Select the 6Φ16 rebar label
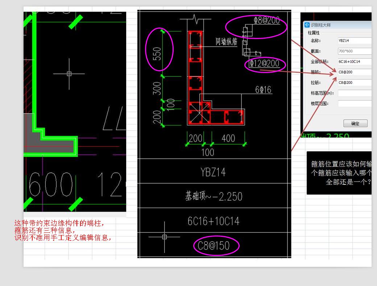The height and width of the screenshot is (286, 377). pos(263,90)
